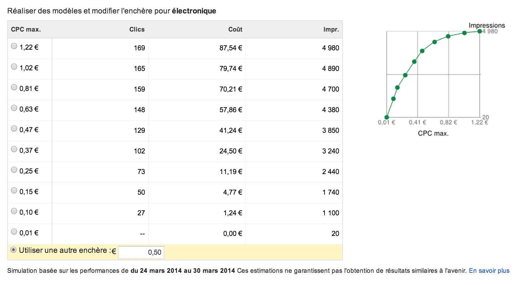The height and width of the screenshot is (285, 518).
Task: Click the 'Impr.' column header
Action: click(x=331, y=29)
